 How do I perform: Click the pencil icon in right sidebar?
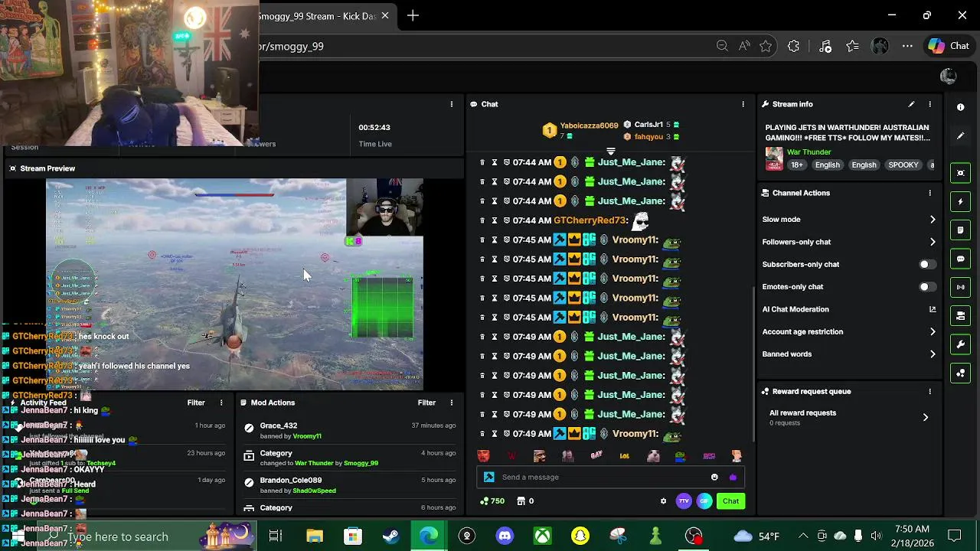961,136
